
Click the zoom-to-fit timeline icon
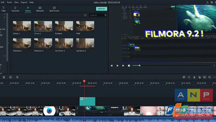(205, 77)
